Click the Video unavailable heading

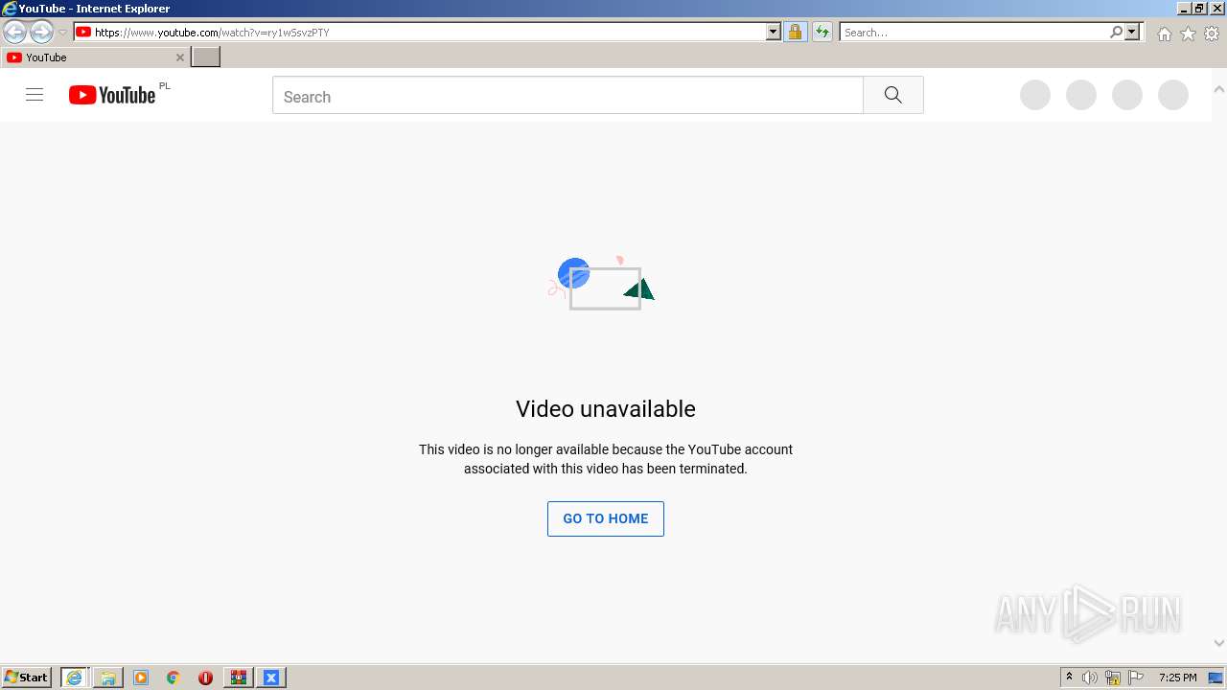coord(606,409)
